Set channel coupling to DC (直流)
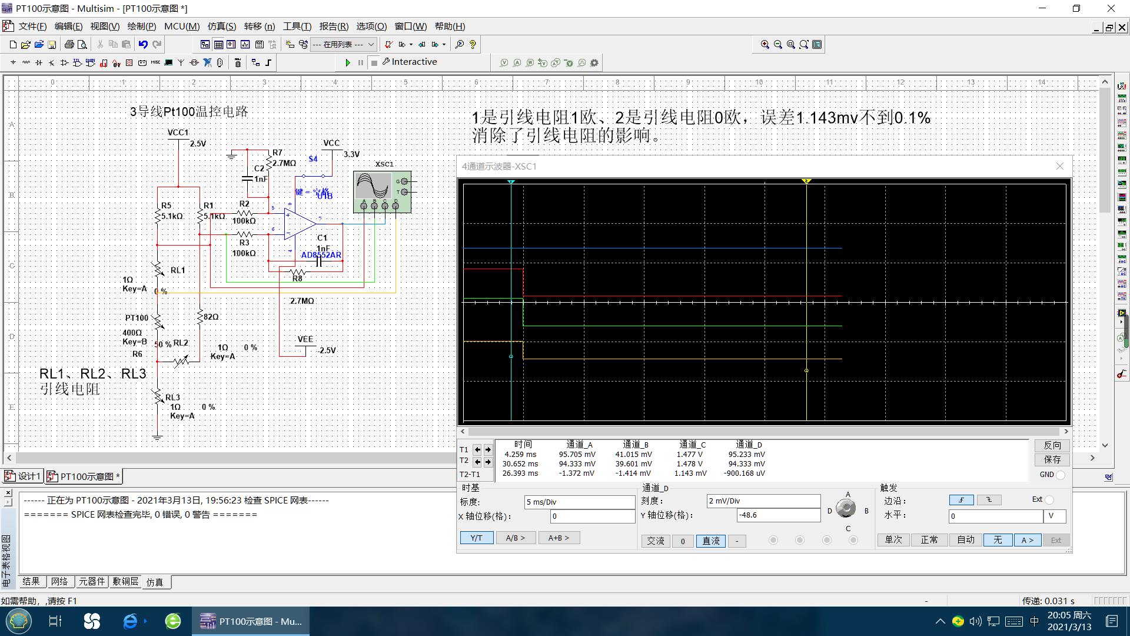 711,541
